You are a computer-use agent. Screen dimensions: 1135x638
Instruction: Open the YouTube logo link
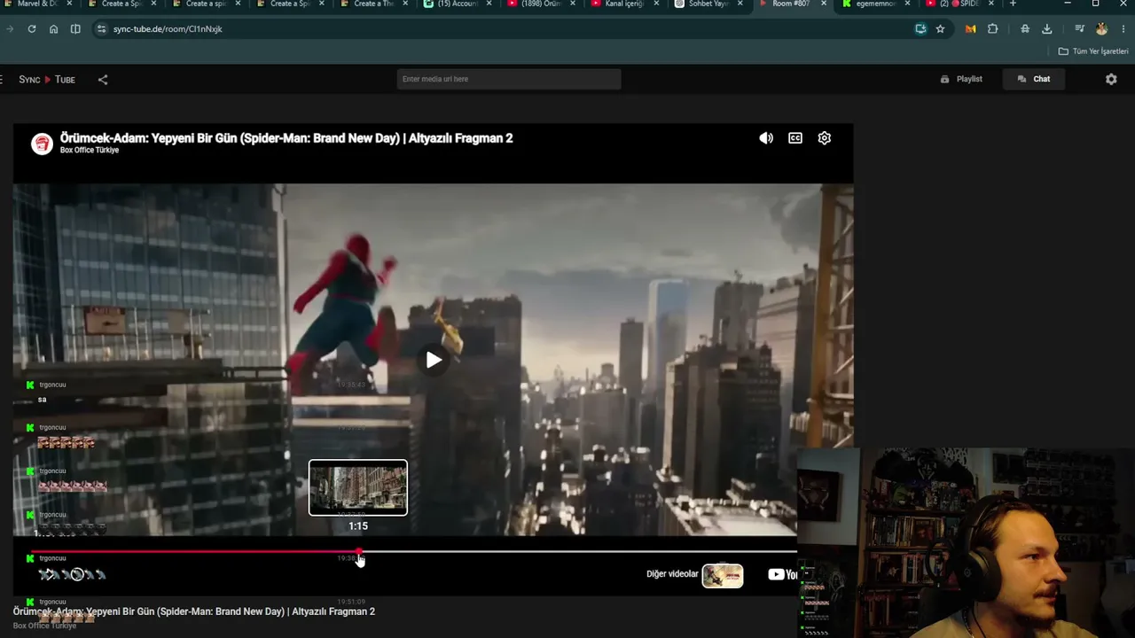(782, 574)
